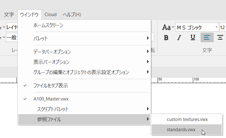Screen dimensions: 226x138
Task: Click the font size field
Action: click(223, 27)
